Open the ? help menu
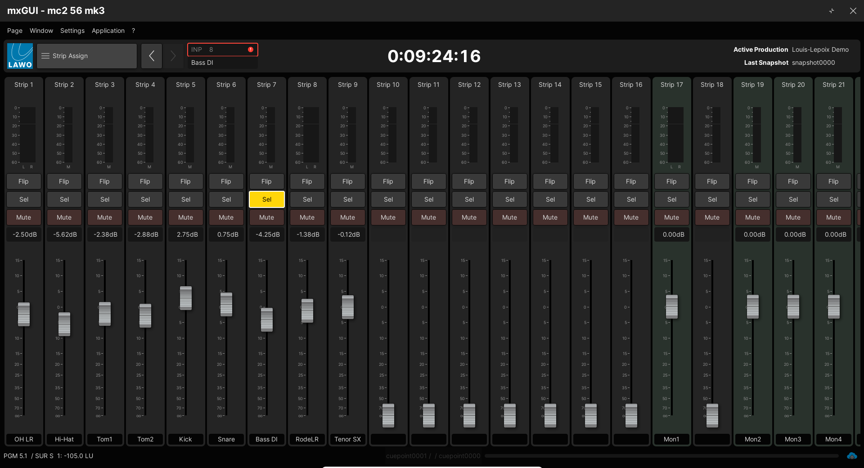Viewport: 864px width, 468px height. click(133, 31)
